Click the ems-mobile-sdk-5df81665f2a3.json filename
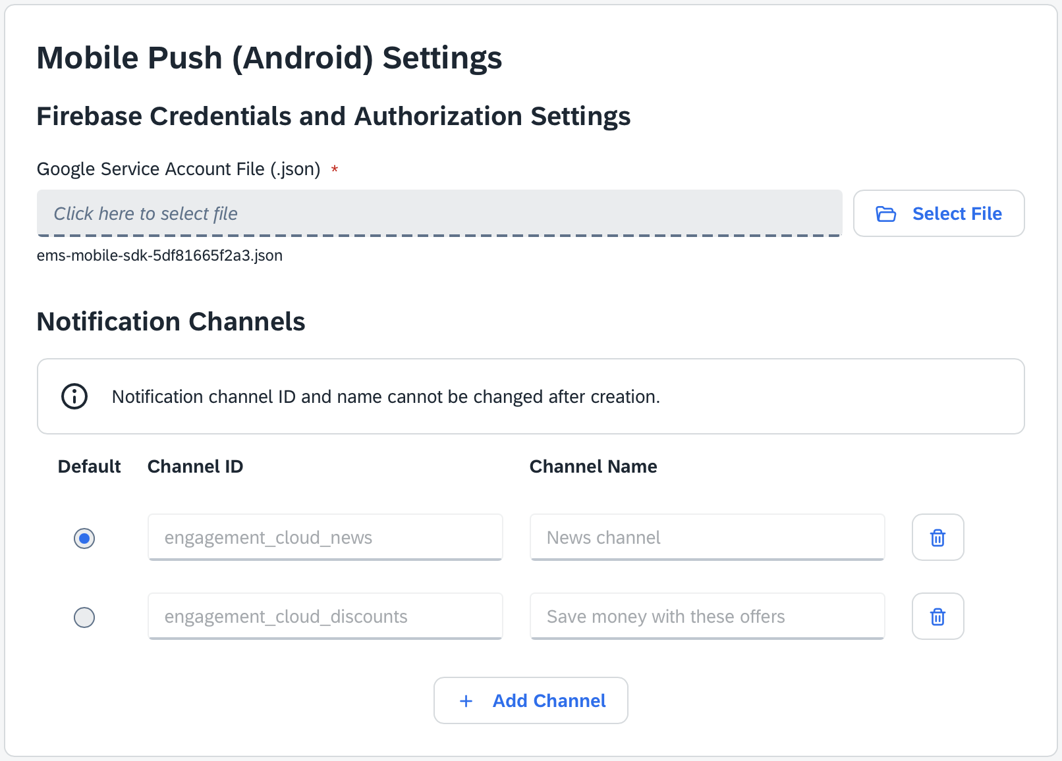Screen dimensions: 1062x761 coord(159,255)
